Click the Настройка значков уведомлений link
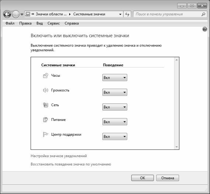The height and width of the screenshot is (194, 210). 59,156
